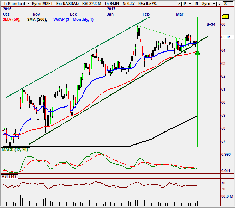Click the RSI 30 level label
Image resolution: width=235 pixels, height=208 pixels.
click(x=223, y=189)
